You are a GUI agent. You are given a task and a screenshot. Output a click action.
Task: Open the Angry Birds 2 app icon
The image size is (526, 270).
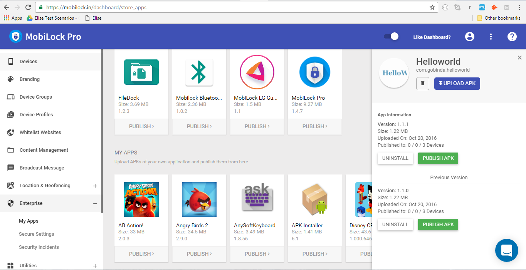point(199,200)
